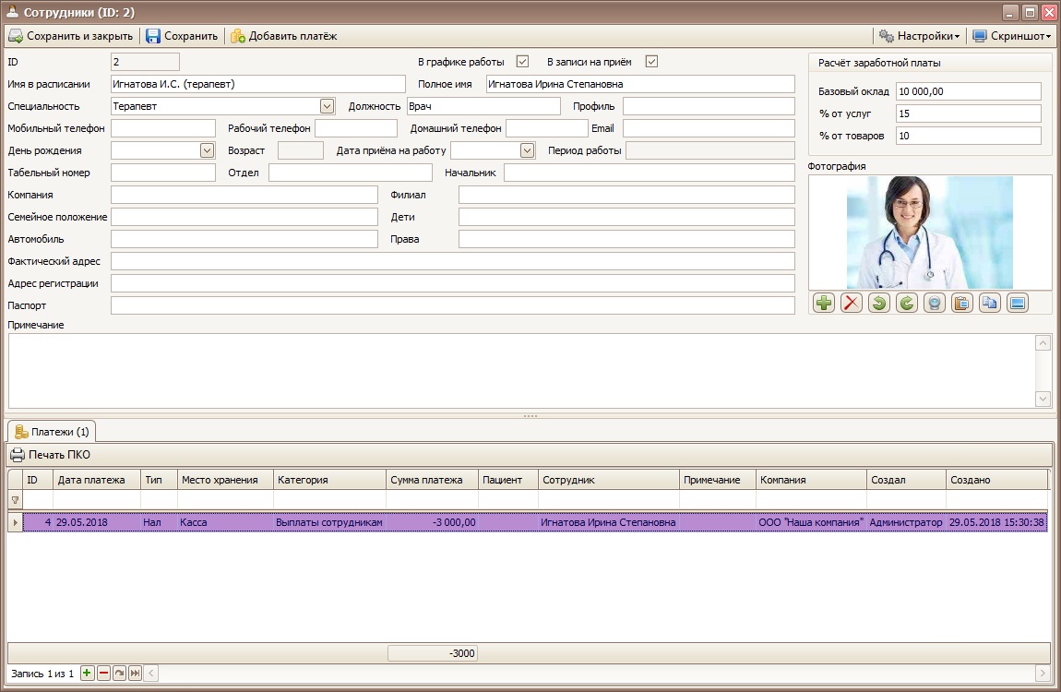Select the row indicator arrow of payment 4
The width and height of the screenshot is (1061, 692).
15,522
